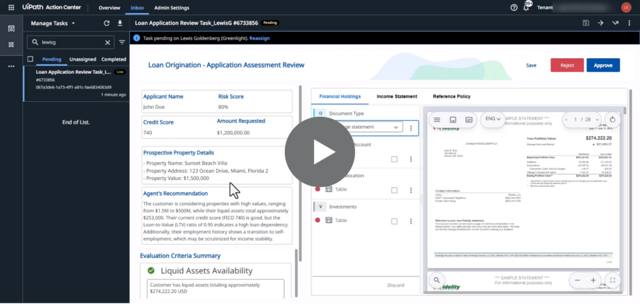Open the Manage Tasks dropdown
640x304 pixels.
coord(53,23)
